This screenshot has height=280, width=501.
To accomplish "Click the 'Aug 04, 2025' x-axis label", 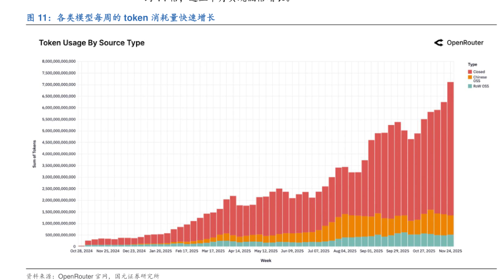I will coord(345,251).
